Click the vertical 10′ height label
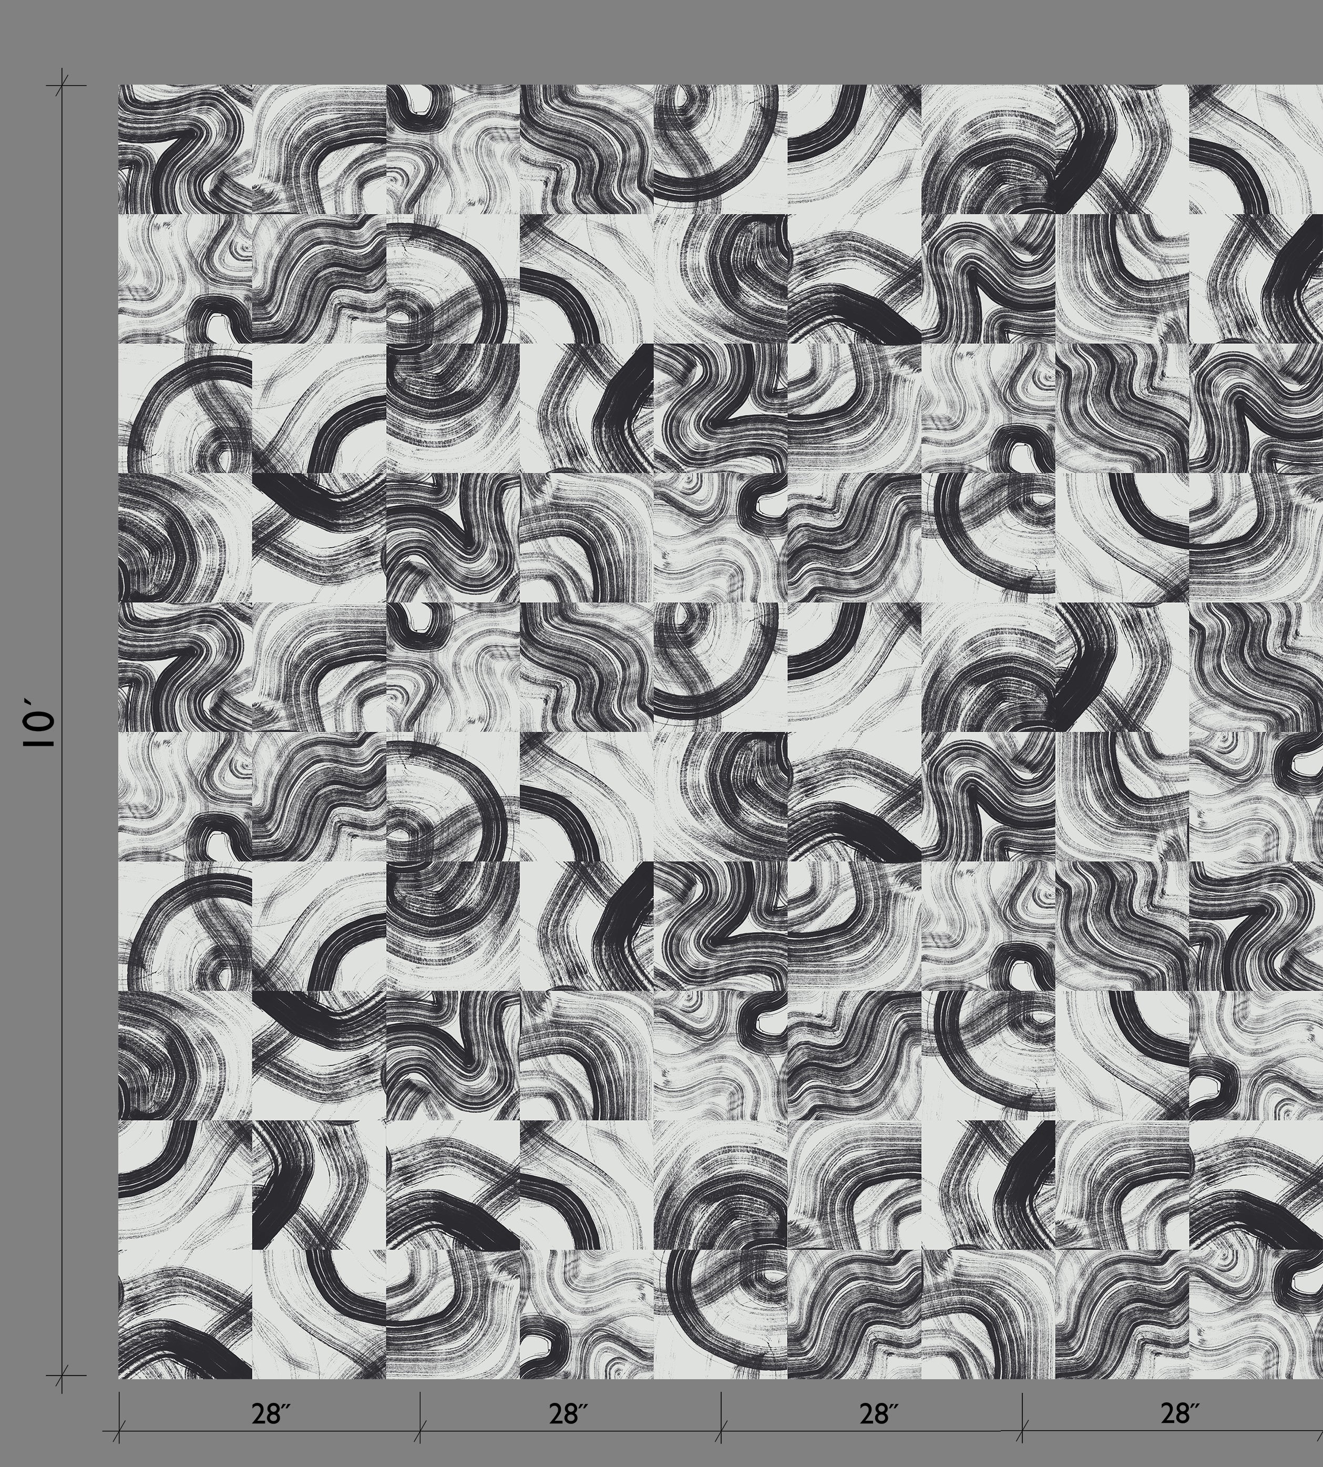 click(38, 722)
